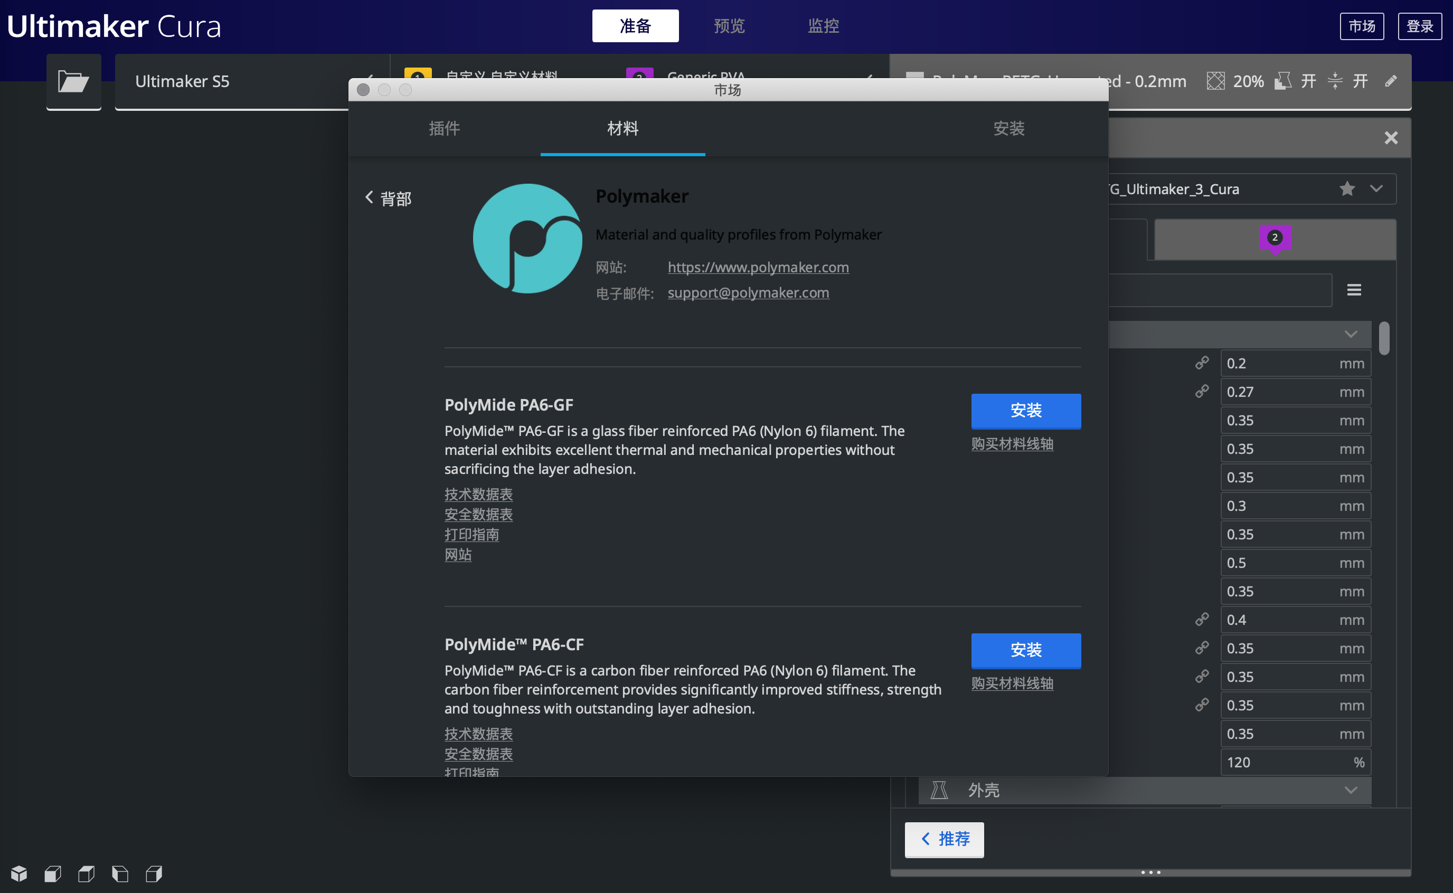Open the 安装 installed tab in marketplace

[1008, 128]
